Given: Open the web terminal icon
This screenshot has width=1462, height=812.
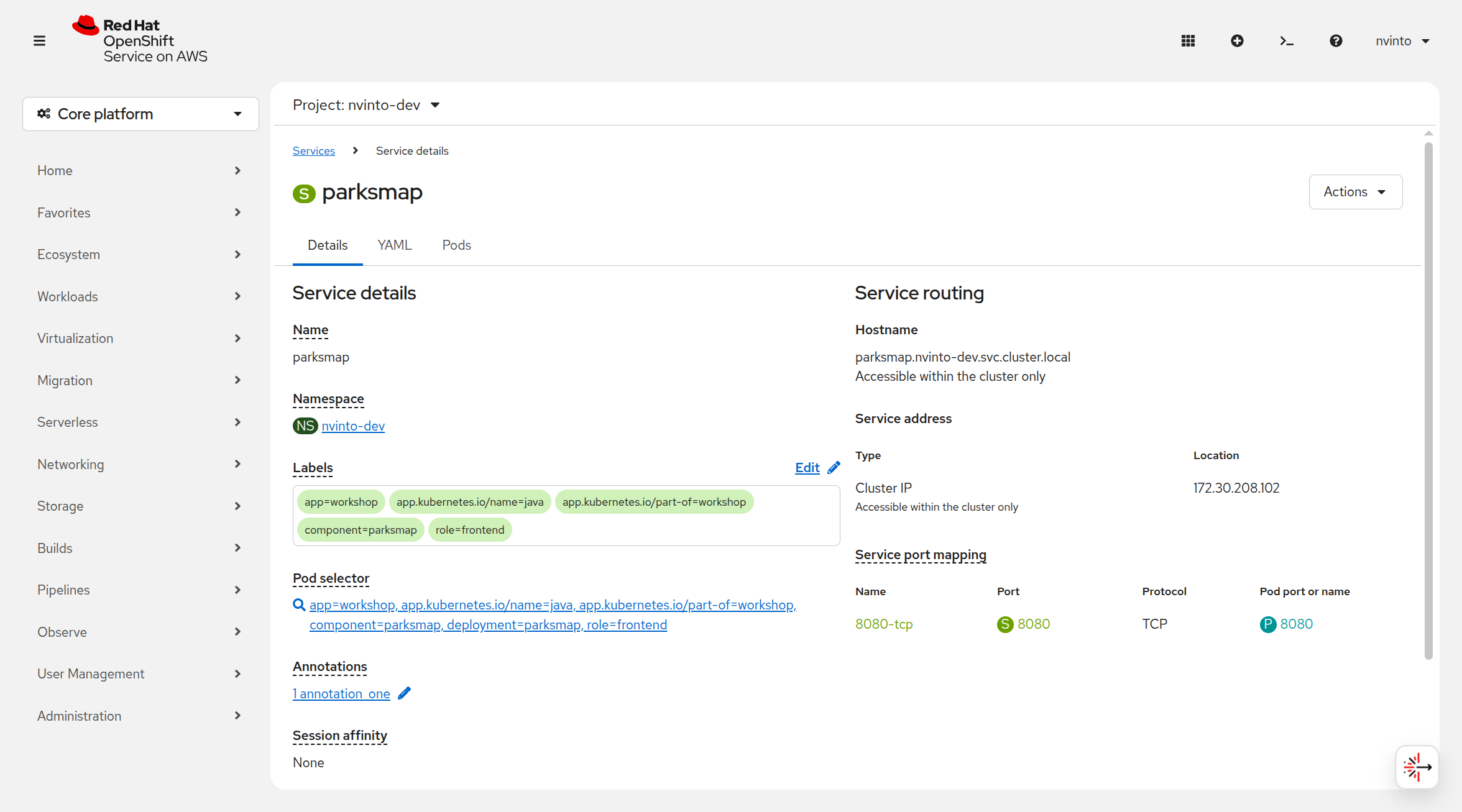Looking at the screenshot, I should click(1287, 41).
